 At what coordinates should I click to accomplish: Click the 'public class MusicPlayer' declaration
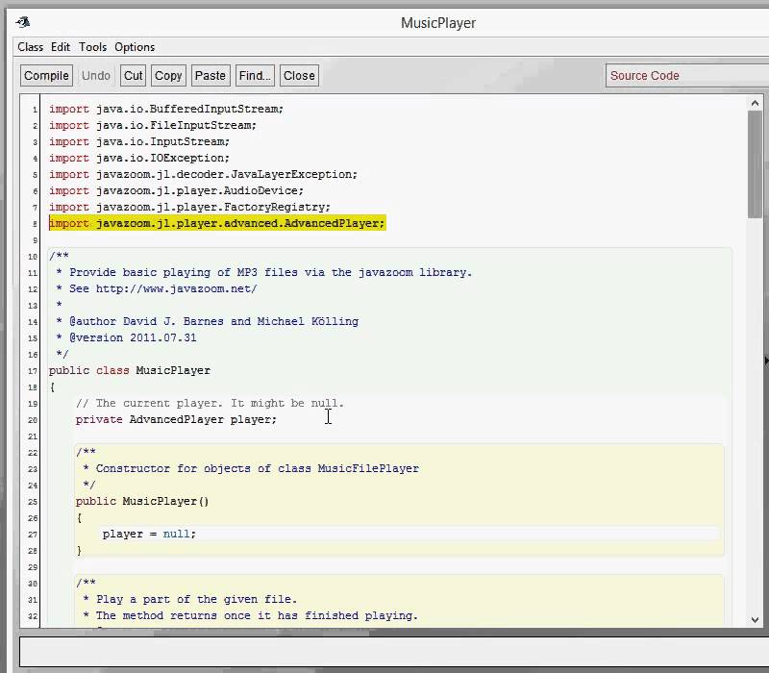[x=130, y=370]
